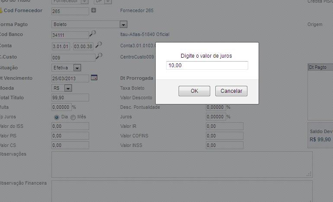Click the Total Titulo field 99,90
This screenshot has height=202, width=333.
click(x=70, y=98)
